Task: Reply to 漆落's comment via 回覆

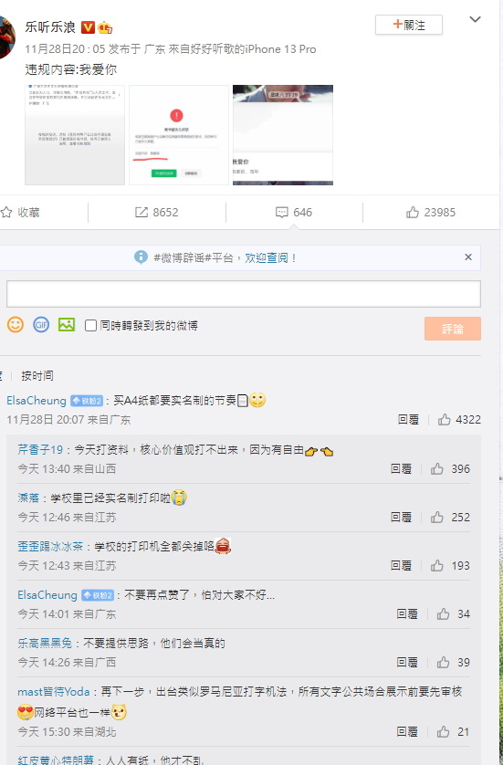Action: coord(401,518)
